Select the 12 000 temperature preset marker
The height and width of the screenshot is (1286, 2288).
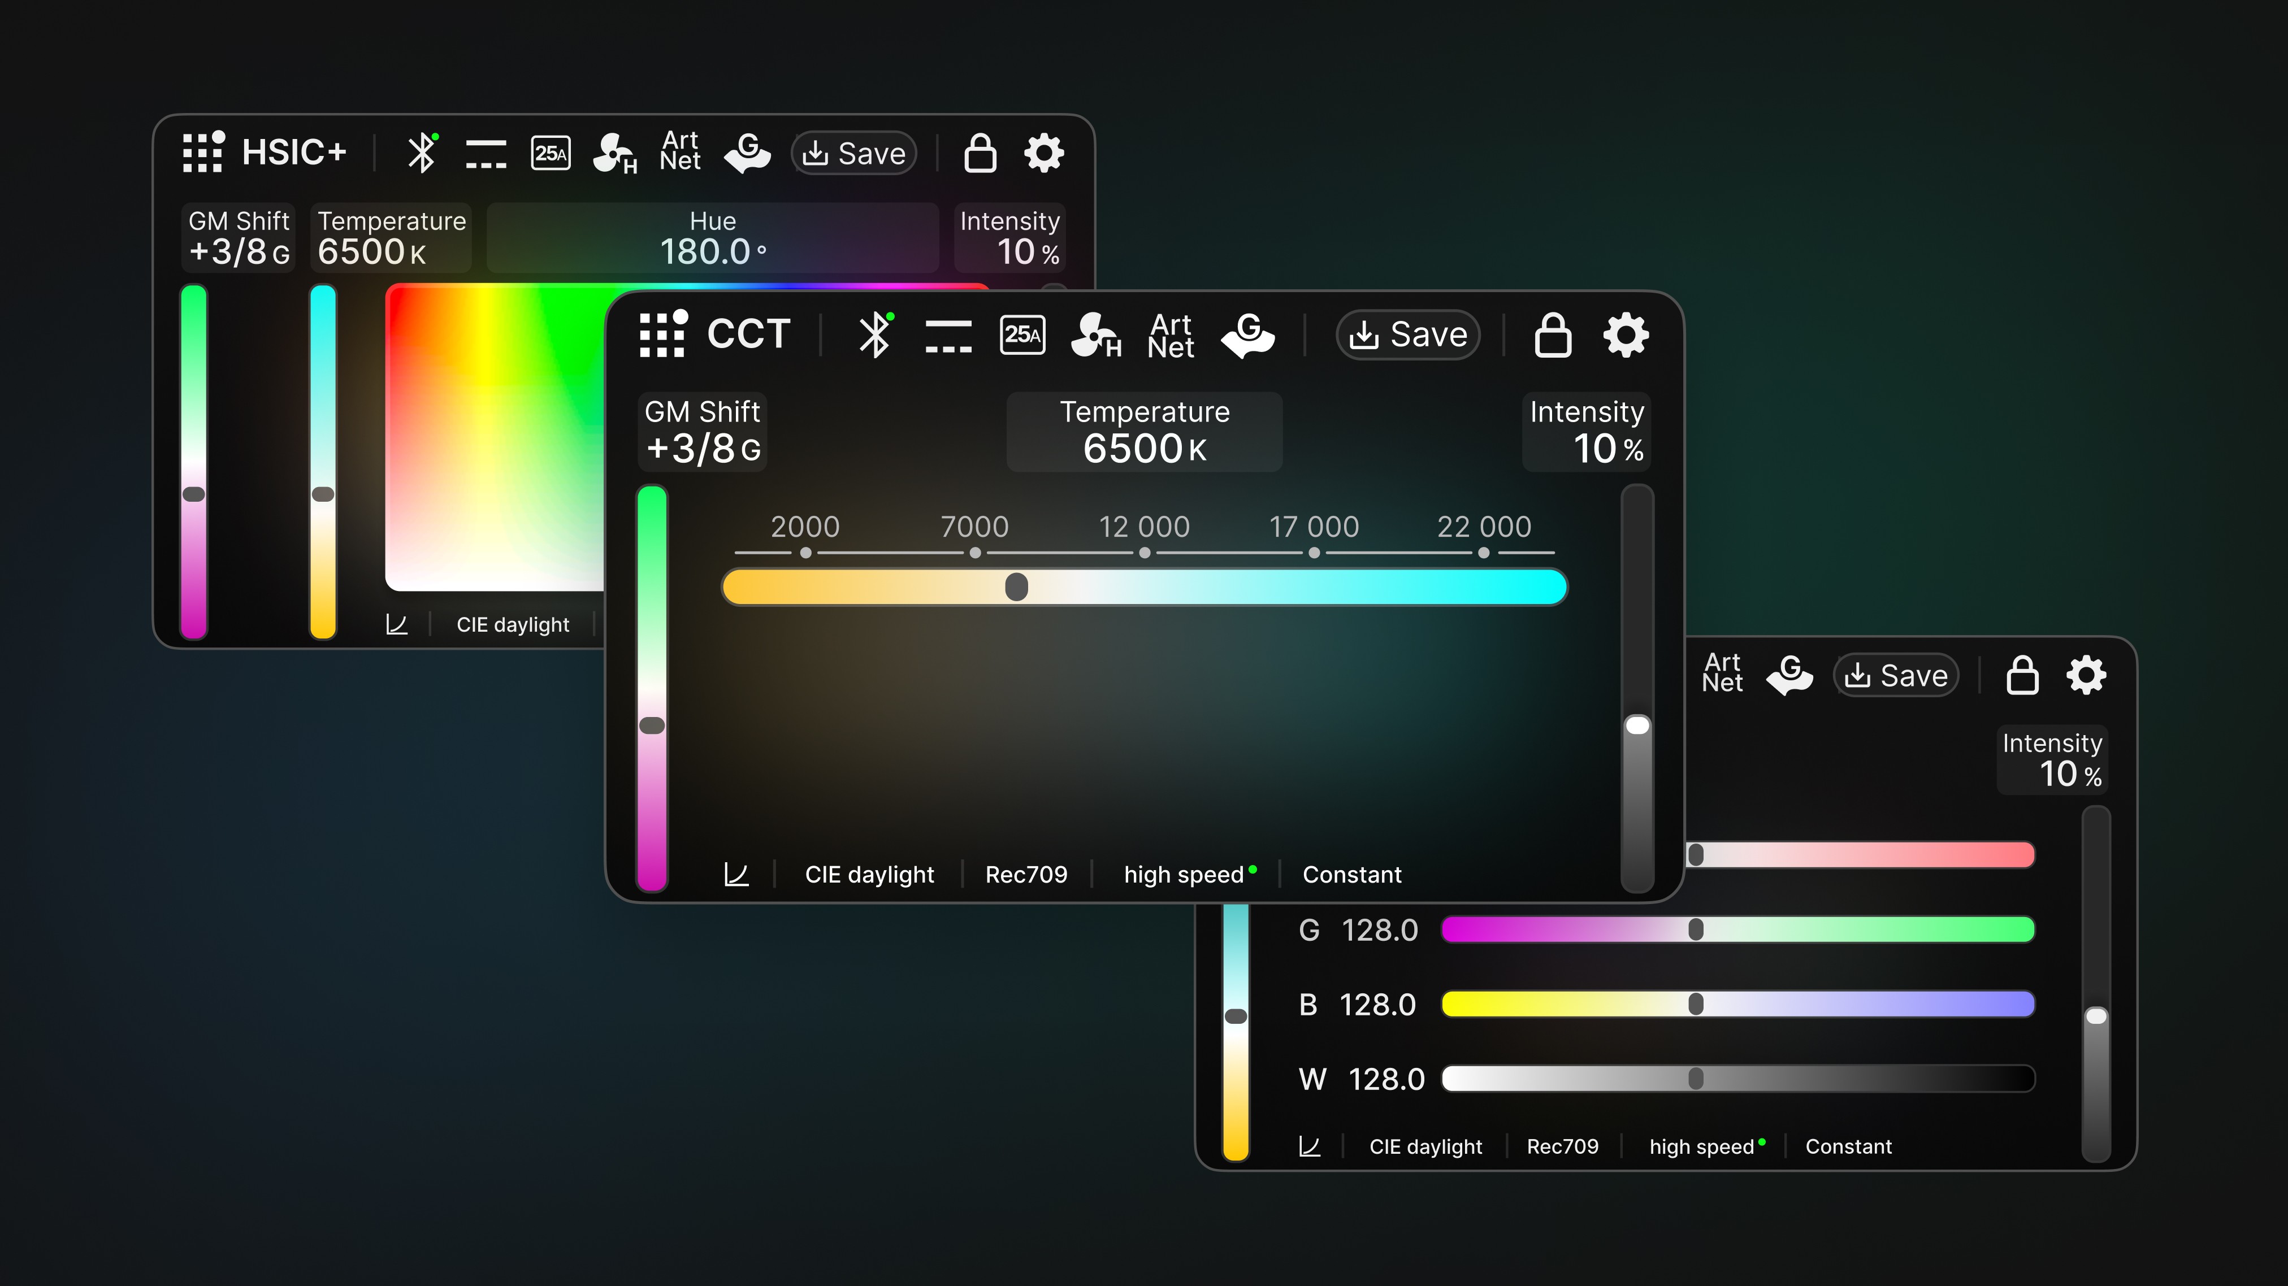1144,553
